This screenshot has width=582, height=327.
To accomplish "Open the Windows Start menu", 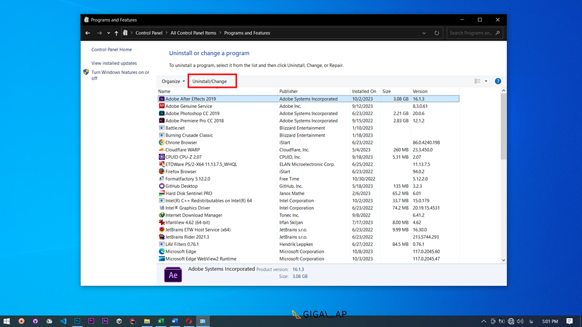I will point(7,321).
